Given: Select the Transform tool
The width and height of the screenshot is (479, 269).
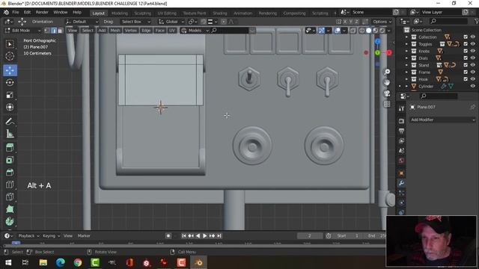Looking at the screenshot, I should pos(10,107).
